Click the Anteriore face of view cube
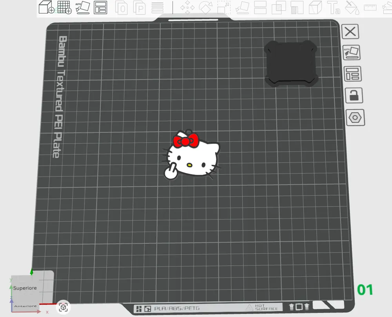Viewport: 392px width, 317px height. click(25, 306)
